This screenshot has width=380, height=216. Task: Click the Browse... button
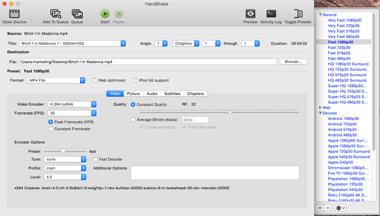[294, 62]
